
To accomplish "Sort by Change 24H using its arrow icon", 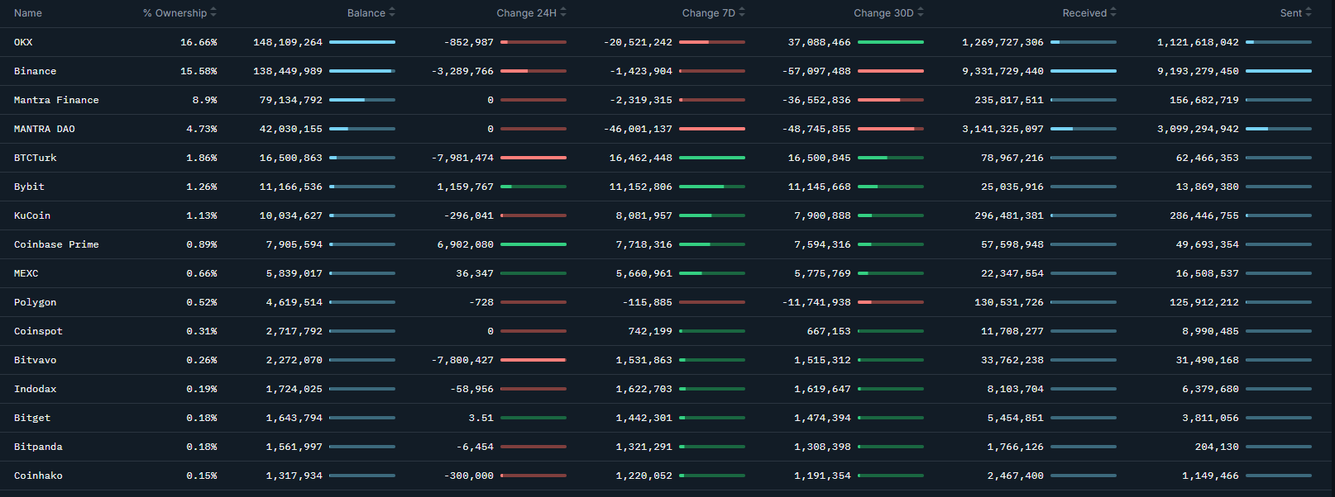I will [x=563, y=12].
